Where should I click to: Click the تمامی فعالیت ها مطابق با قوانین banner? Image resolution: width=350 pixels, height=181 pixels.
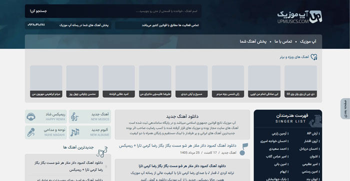click(x=158, y=25)
